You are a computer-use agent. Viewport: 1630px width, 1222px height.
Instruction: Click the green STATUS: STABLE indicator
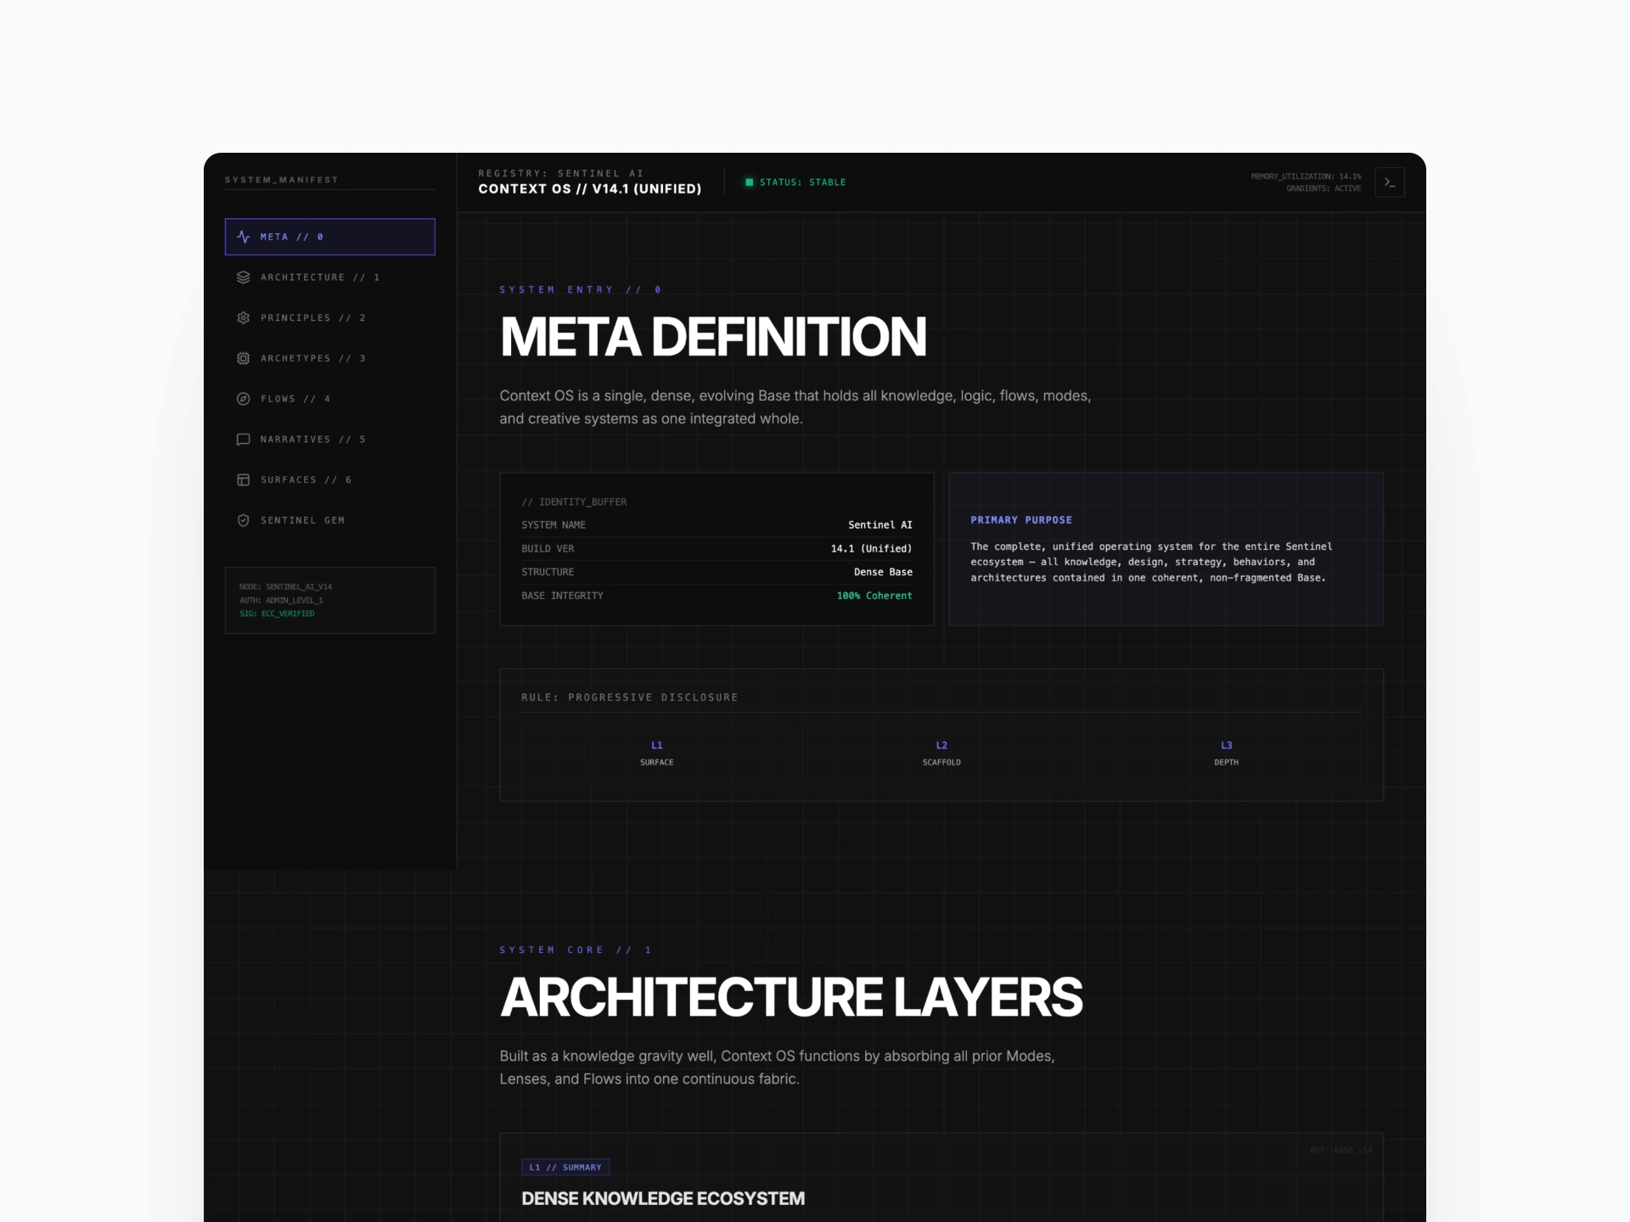(x=795, y=182)
